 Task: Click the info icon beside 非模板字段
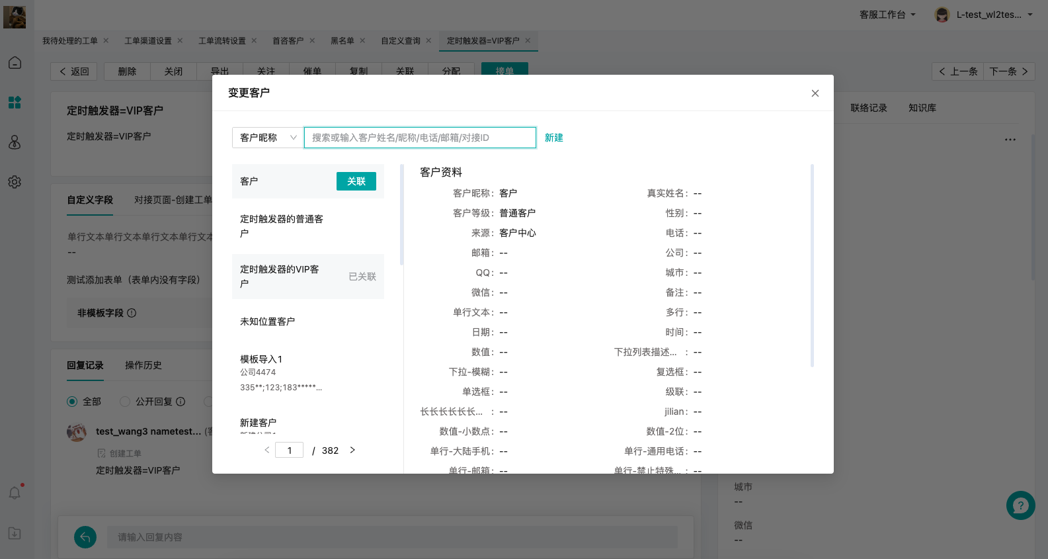pos(132,313)
